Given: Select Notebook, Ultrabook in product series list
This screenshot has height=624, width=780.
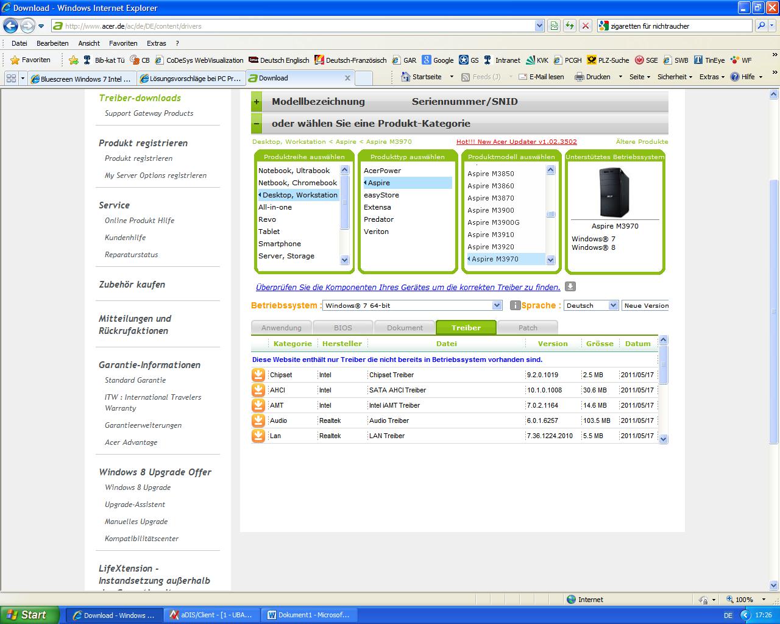Looking at the screenshot, I should pos(294,171).
